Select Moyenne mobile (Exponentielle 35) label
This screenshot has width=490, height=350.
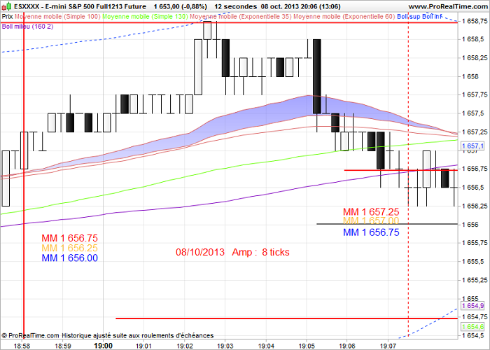(x=241, y=17)
